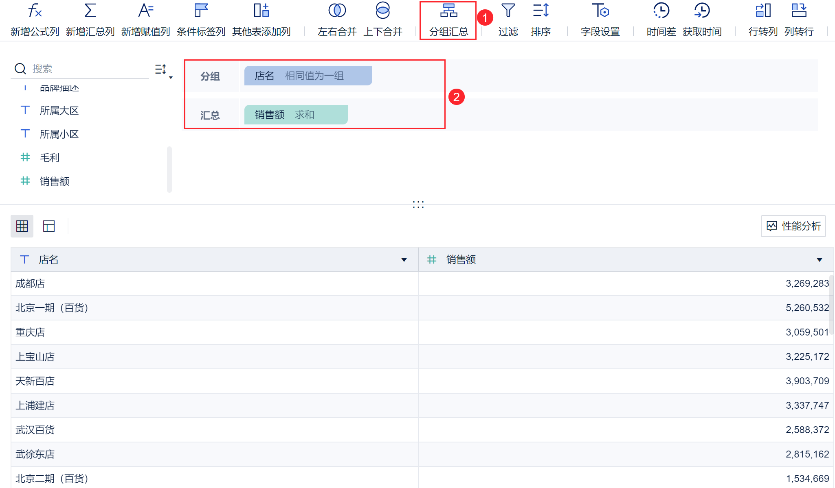The image size is (835, 488).
Task: Expand the 店名 column header dropdown
Action: (404, 259)
